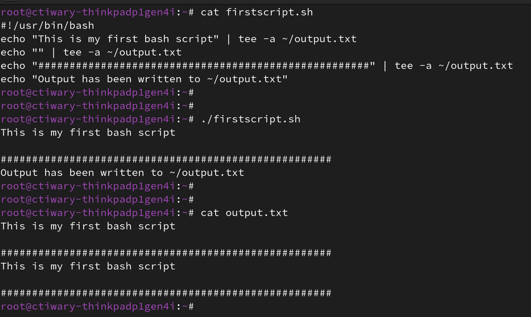Click the prompt before "cat output.txt"

point(97,212)
